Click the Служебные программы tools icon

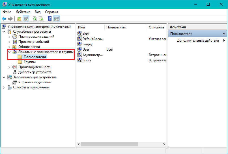coord(9,32)
